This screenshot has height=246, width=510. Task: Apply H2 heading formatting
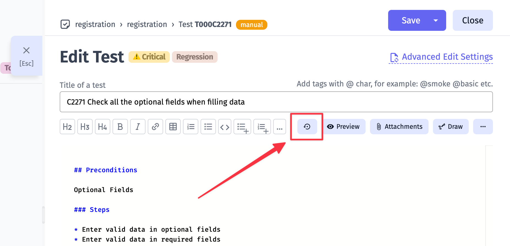[67, 127]
